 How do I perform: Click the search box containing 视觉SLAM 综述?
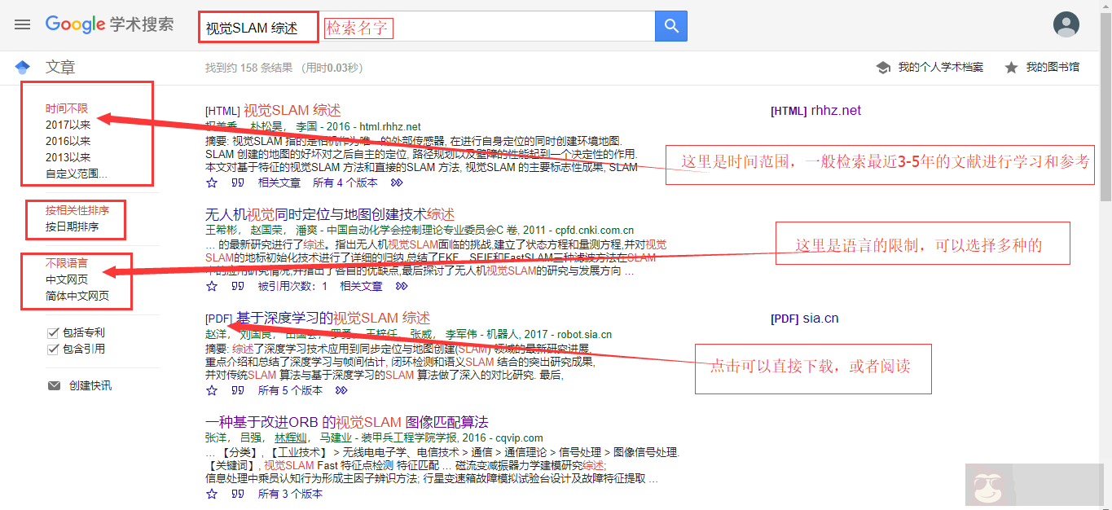coord(427,27)
